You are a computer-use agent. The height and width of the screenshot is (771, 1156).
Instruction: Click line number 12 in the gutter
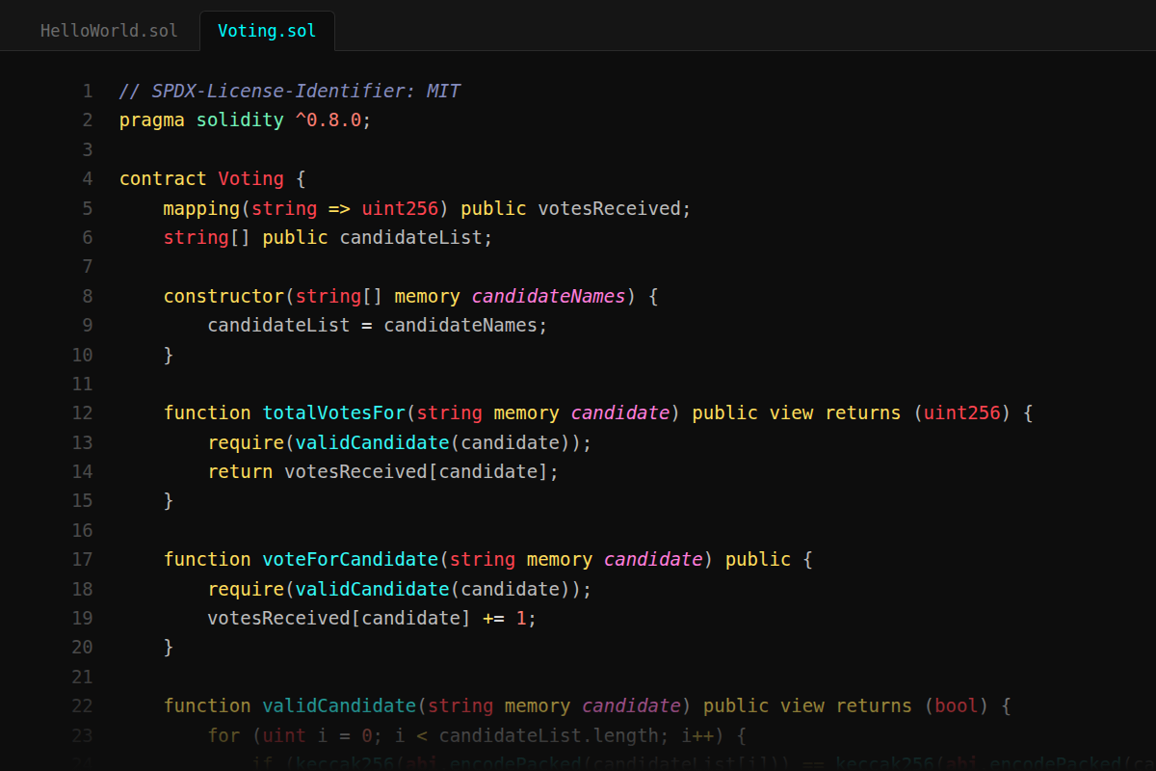pos(83,412)
